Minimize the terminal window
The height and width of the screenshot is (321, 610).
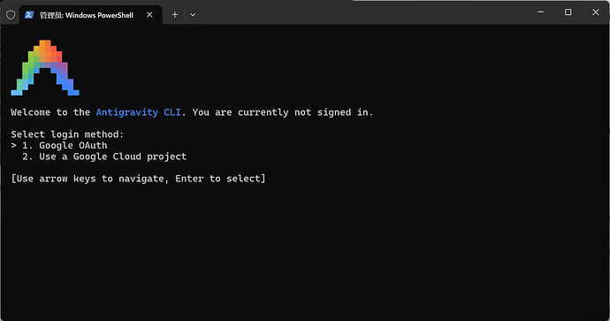[540, 12]
